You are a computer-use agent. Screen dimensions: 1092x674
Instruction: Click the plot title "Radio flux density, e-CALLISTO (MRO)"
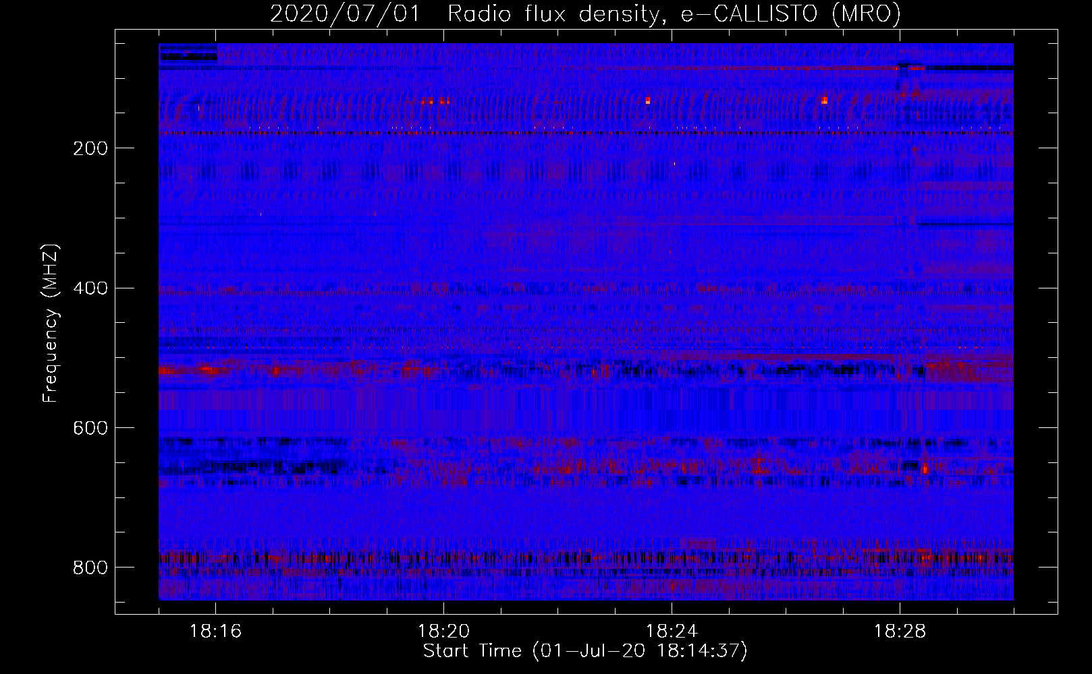pos(674,14)
